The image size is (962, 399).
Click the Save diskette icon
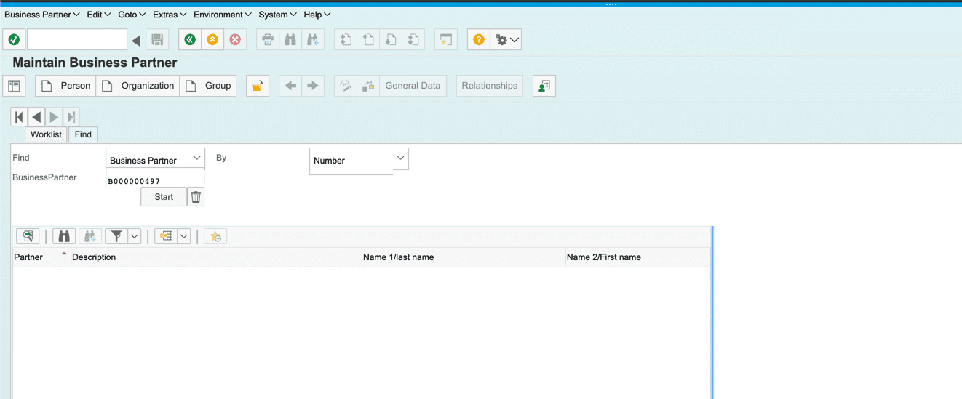[157, 39]
